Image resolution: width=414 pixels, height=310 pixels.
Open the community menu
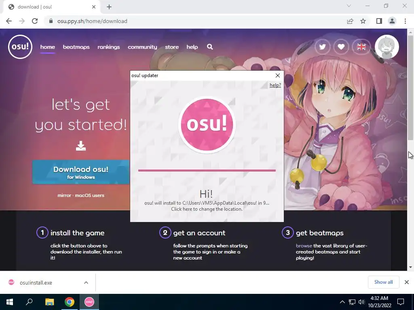tap(142, 47)
